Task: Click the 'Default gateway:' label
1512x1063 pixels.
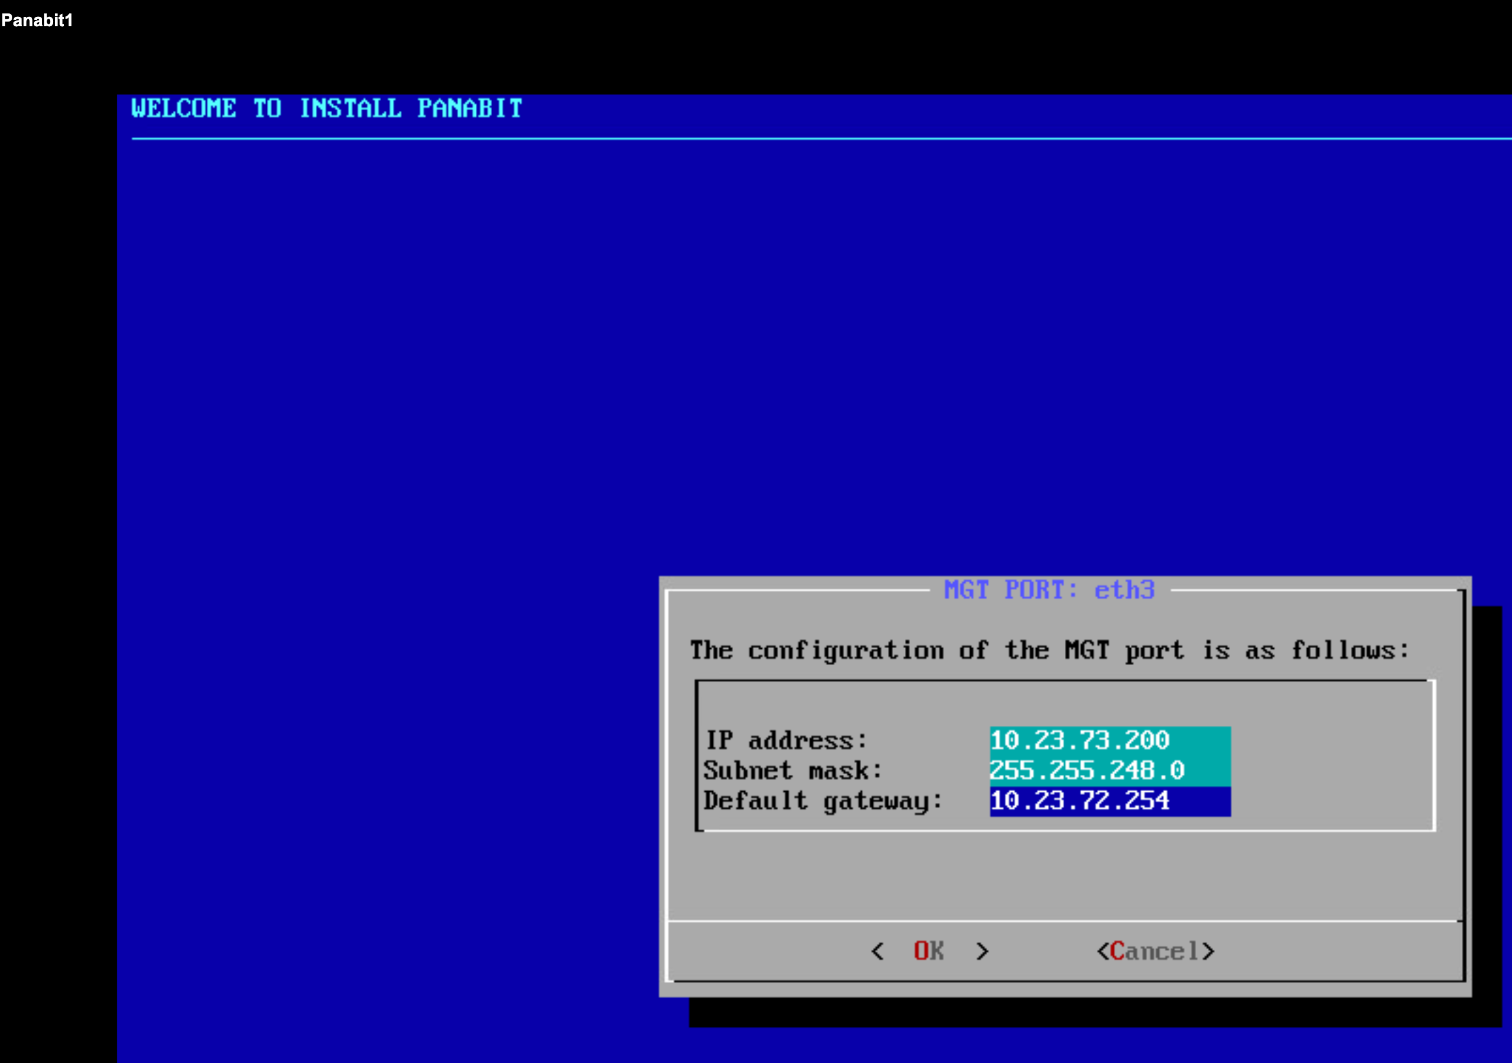Action: 823,800
